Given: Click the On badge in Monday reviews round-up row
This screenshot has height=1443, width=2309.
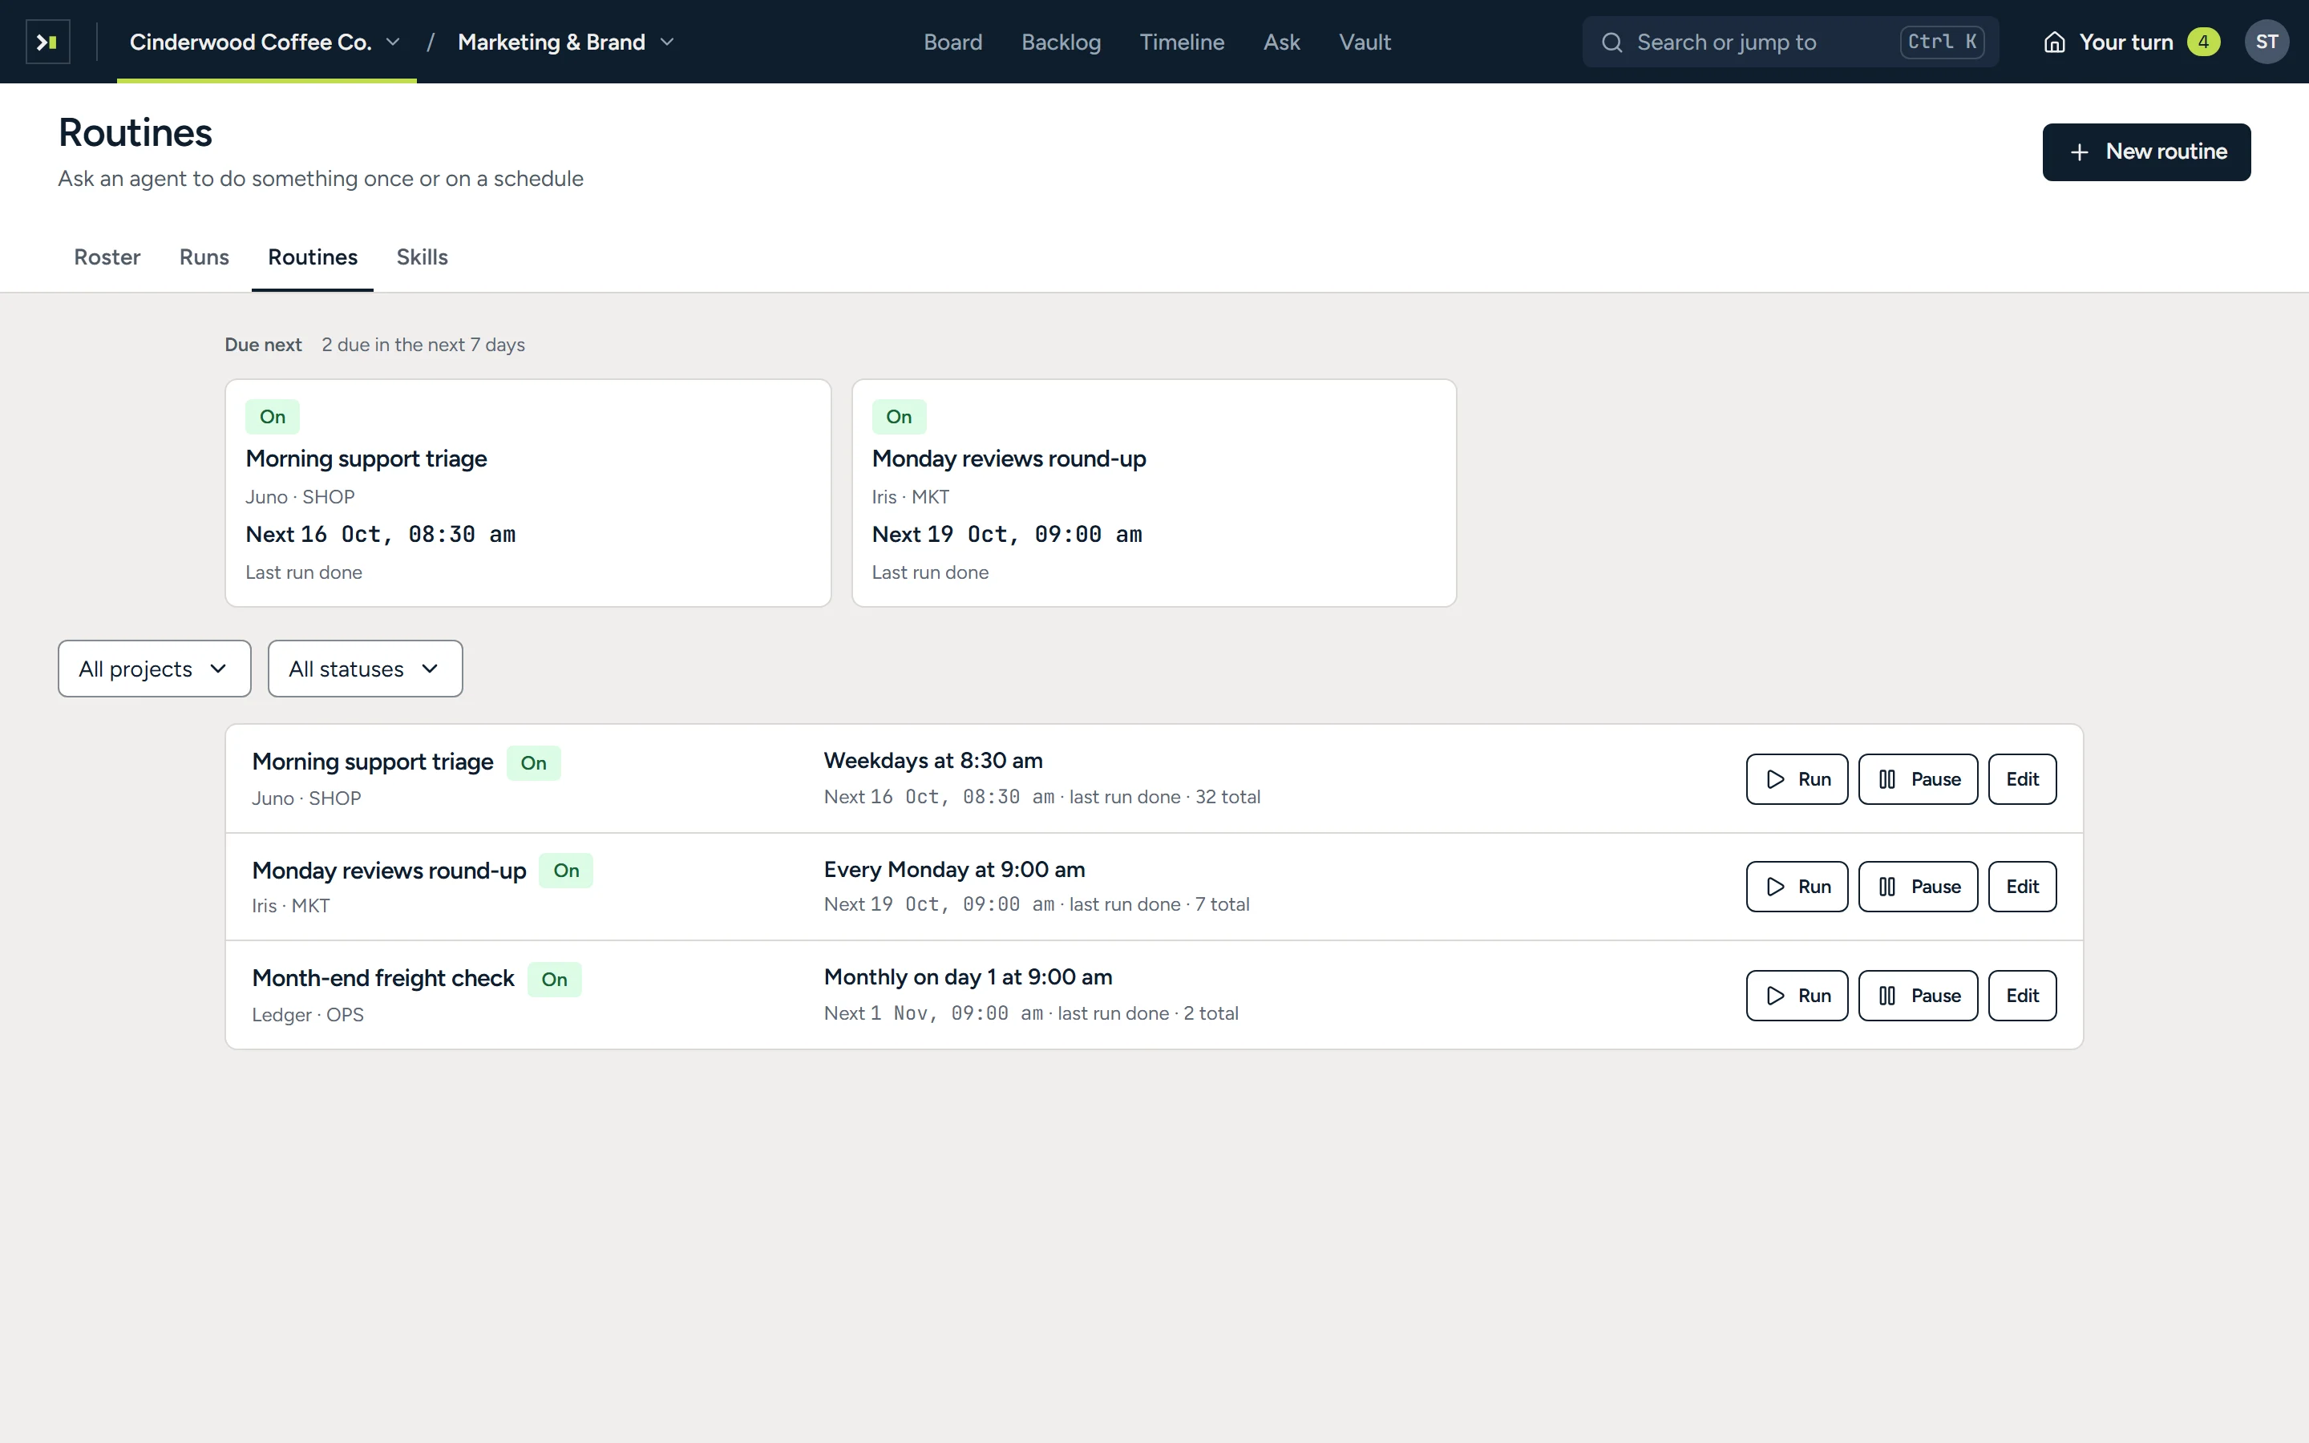Looking at the screenshot, I should (x=566, y=871).
